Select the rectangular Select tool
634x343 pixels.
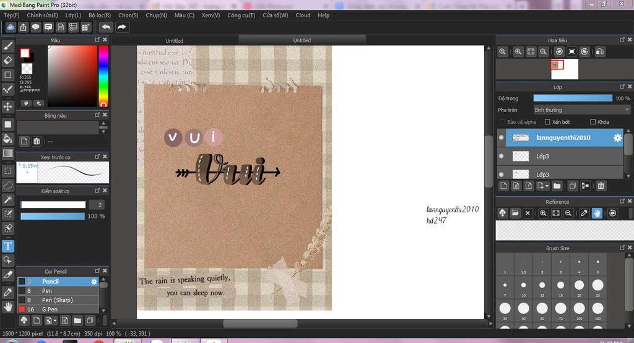point(7,171)
